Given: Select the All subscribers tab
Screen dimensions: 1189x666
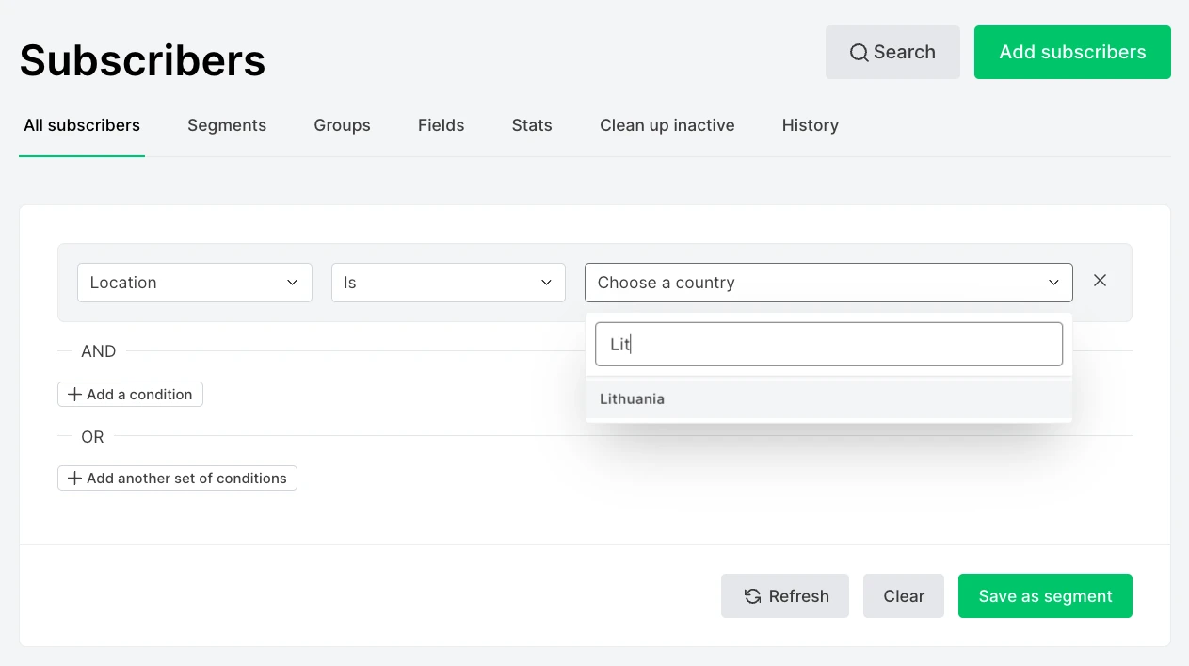Looking at the screenshot, I should click(82, 125).
